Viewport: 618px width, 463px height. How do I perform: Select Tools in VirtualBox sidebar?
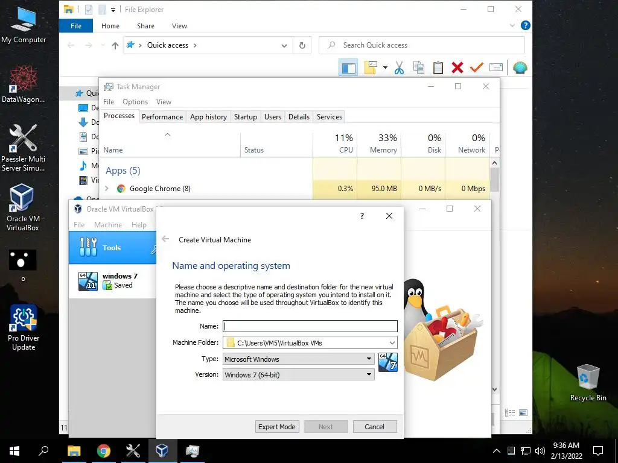click(x=113, y=248)
